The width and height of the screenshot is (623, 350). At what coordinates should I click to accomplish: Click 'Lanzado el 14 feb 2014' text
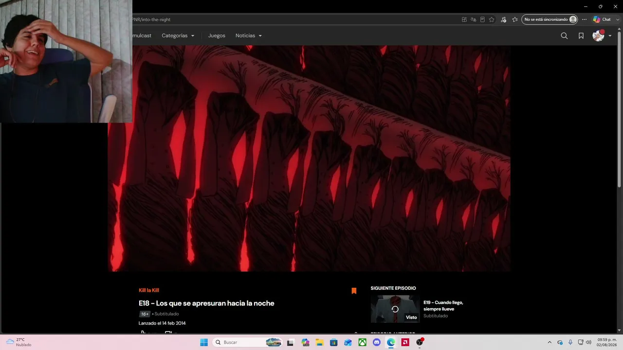pos(162,323)
